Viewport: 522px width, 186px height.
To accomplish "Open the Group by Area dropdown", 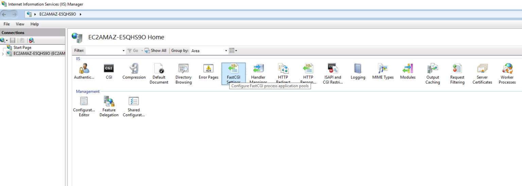I will 226,51.
